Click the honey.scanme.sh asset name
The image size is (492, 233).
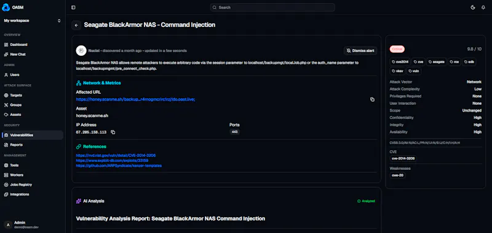[92, 116]
